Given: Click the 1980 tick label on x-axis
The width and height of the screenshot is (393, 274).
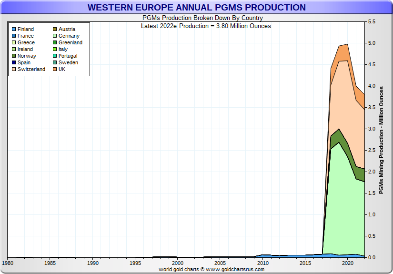Looking at the screenshot, I should [8, 263].
